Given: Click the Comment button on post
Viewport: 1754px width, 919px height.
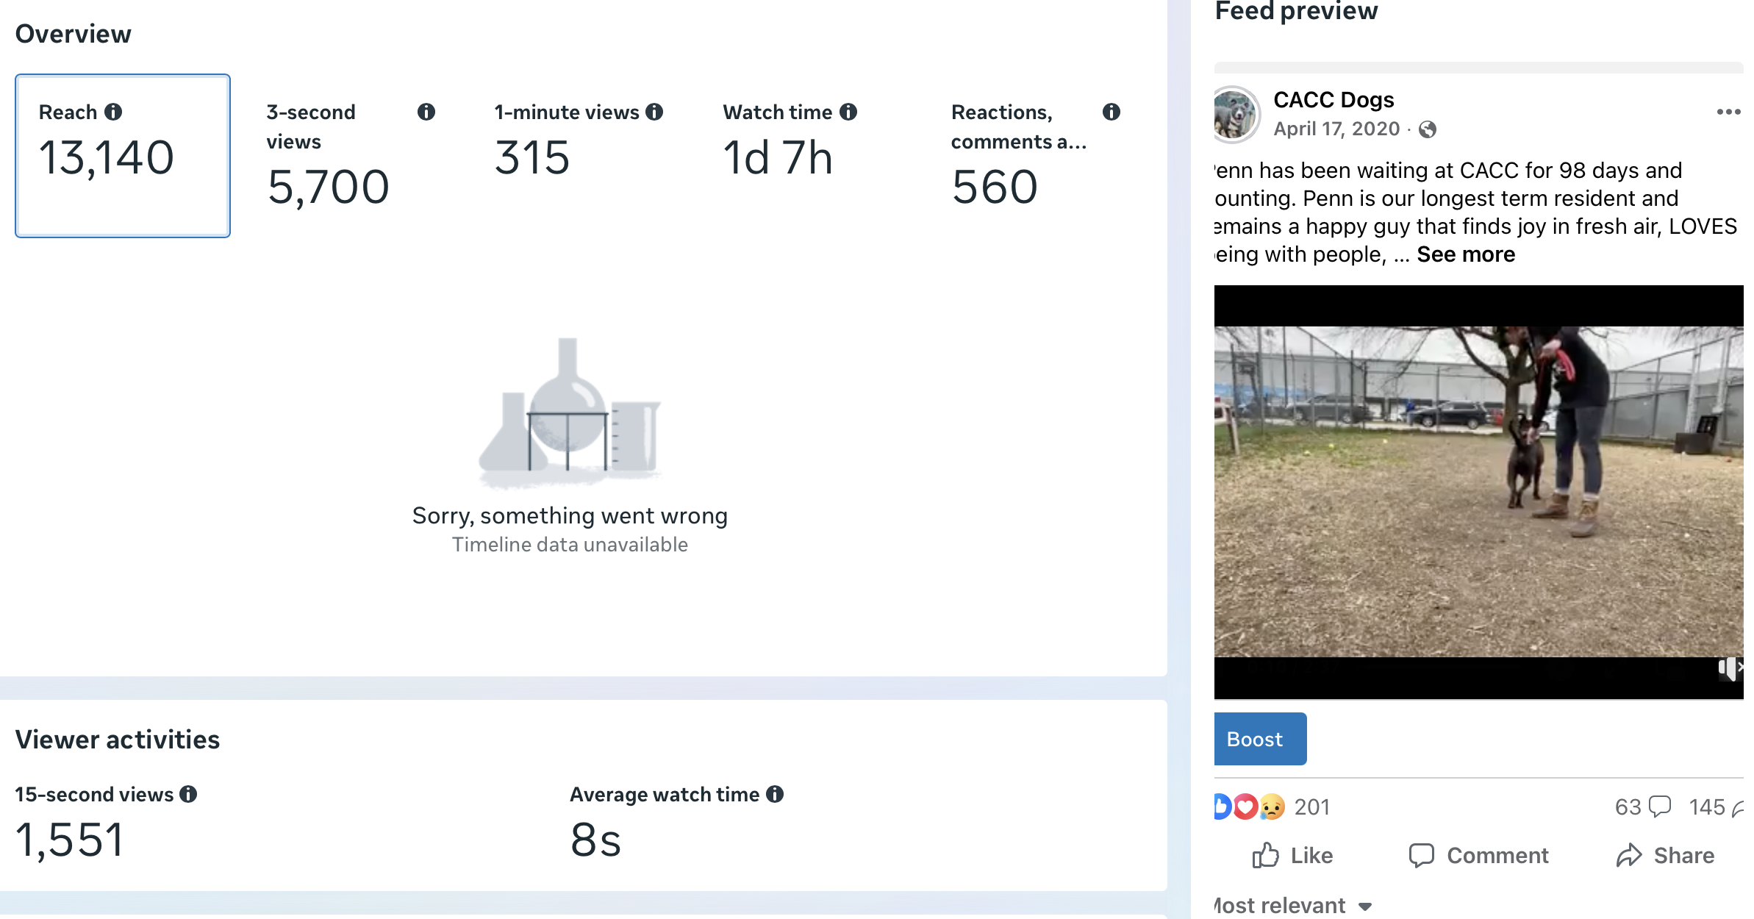Looking at the screenshot, I should [x=1478, y=856].
